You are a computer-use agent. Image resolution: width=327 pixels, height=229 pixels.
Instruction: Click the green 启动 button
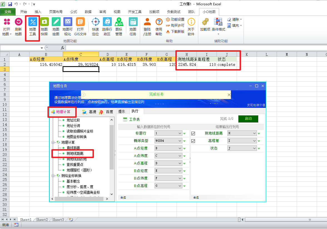[248, 119]
